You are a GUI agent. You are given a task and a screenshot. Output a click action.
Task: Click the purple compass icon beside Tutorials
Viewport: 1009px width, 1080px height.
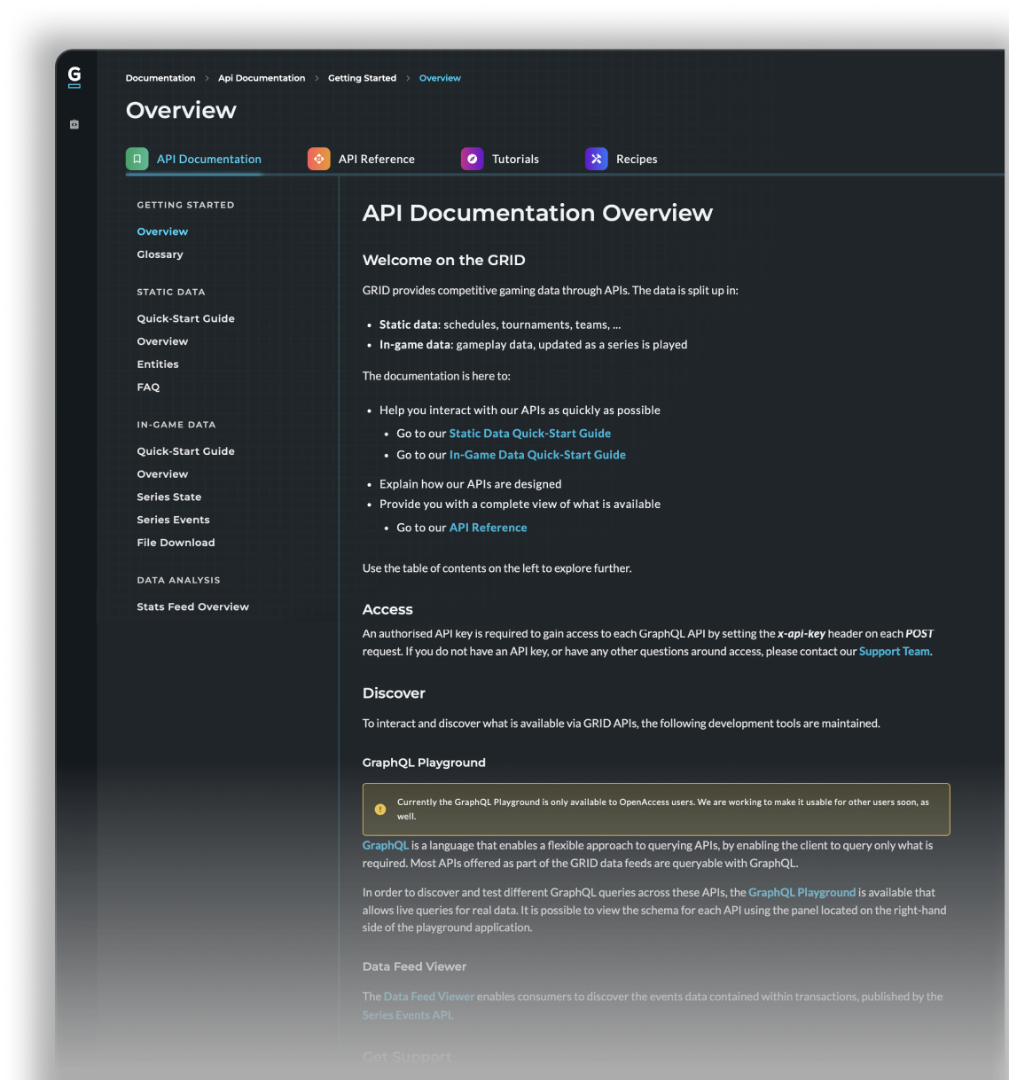pyautogui.click(x=472, y=158)
